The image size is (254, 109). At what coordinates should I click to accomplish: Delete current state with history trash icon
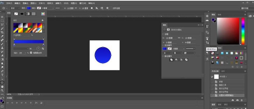(x=242, y=100)
